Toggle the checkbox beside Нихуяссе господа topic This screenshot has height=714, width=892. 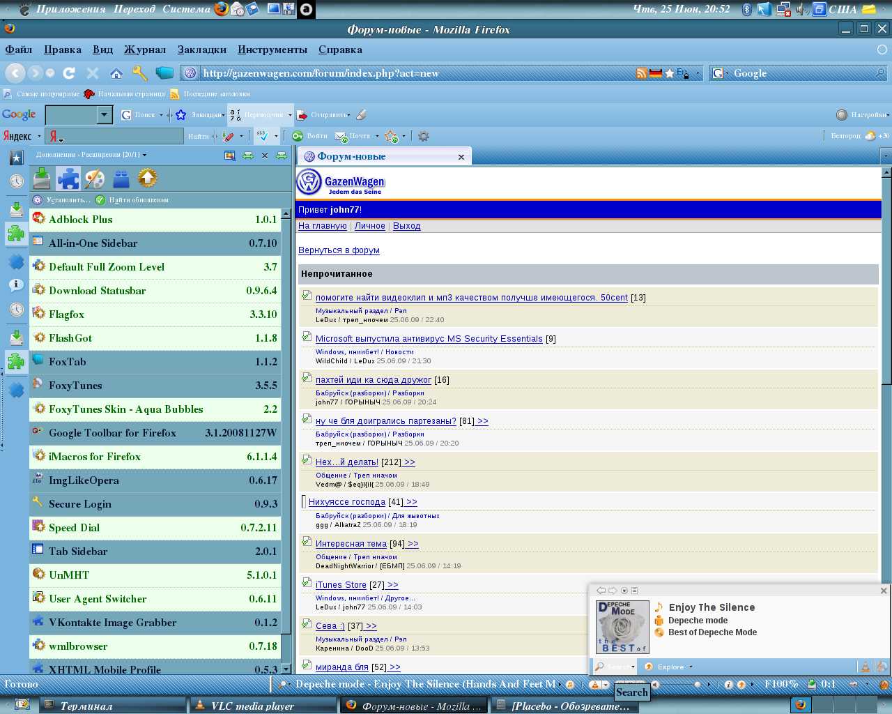pyautogui.click(x=304, y=502)
